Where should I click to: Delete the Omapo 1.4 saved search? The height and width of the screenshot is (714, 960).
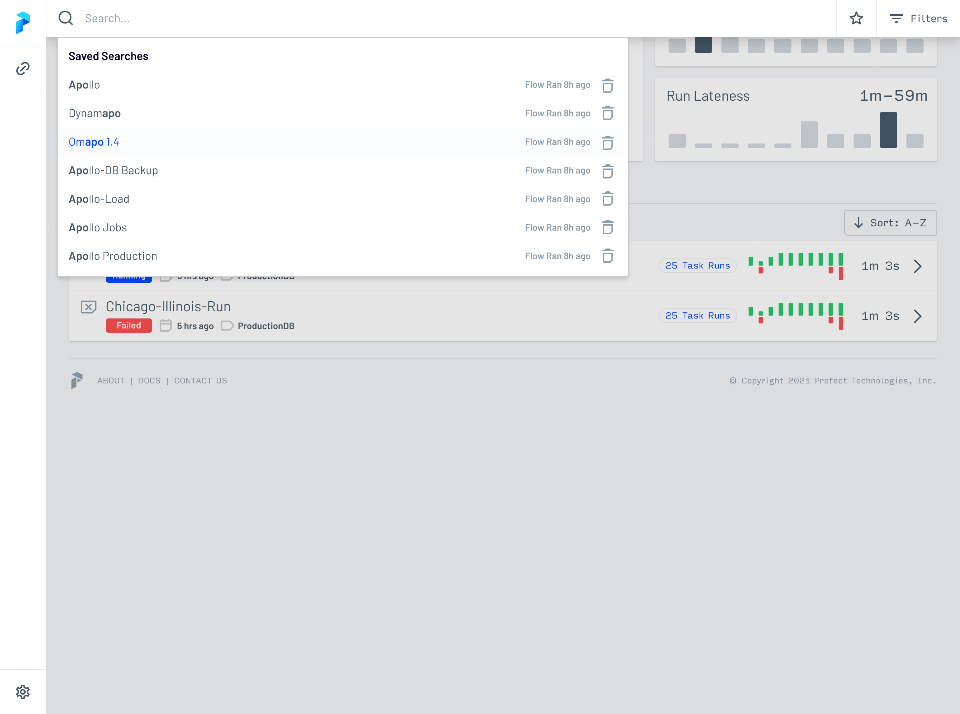pos(607,142)
